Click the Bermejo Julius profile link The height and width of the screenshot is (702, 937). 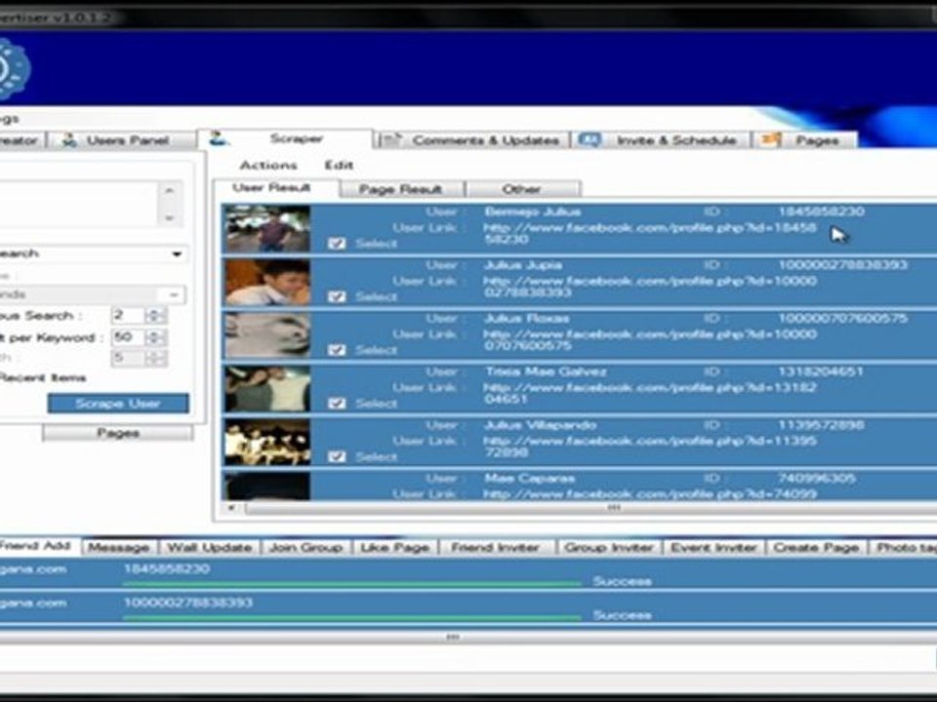tap(650, 233)
